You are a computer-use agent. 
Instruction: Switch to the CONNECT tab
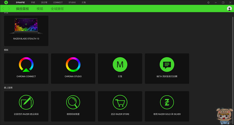pyautogui.click(x=58, y=3)
